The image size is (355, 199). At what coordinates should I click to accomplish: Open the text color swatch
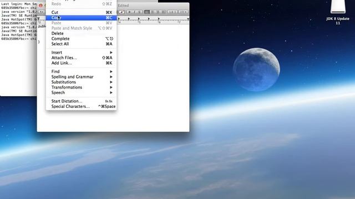coord(122,12)
